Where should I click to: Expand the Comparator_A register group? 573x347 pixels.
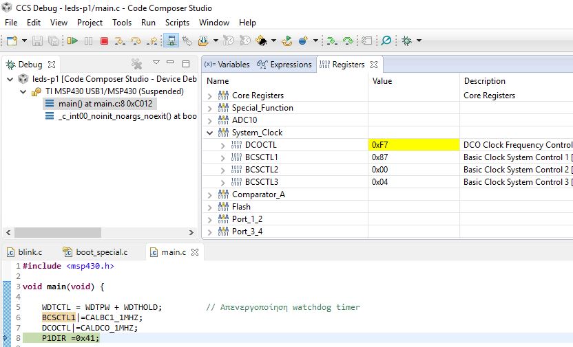pyautogui.click(x=210, y=195)
